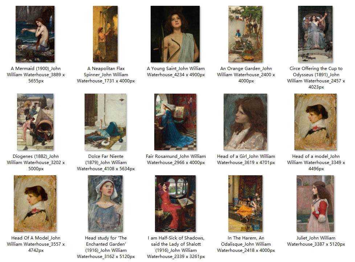Image resolution: width=355 pixels, height=262 pixels.
Task: Select the Juliet painting thumbnail
Action: coord(315,204)
